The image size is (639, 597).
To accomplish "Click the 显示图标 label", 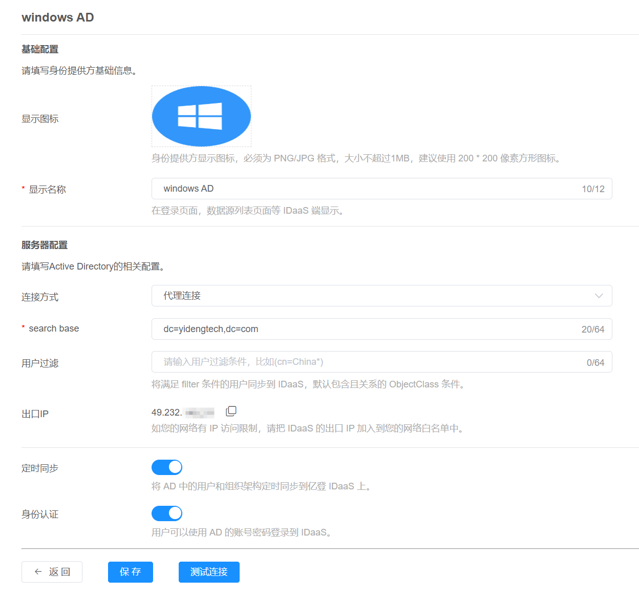I will [40, 119].
